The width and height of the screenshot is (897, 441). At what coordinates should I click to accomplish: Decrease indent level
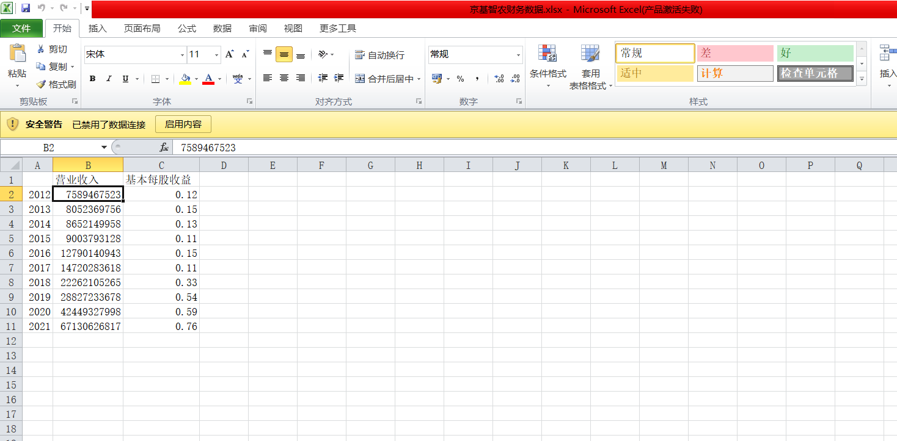[x=323, y=78]
